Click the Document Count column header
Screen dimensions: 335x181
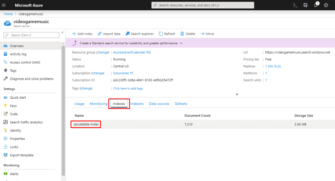point(198,115)
